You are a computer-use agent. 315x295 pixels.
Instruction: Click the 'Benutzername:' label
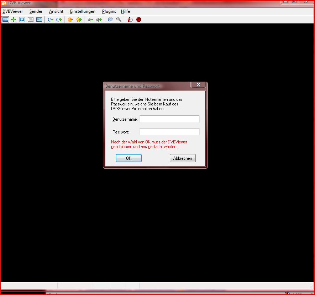pyautogui.click(x=125, y=119)
